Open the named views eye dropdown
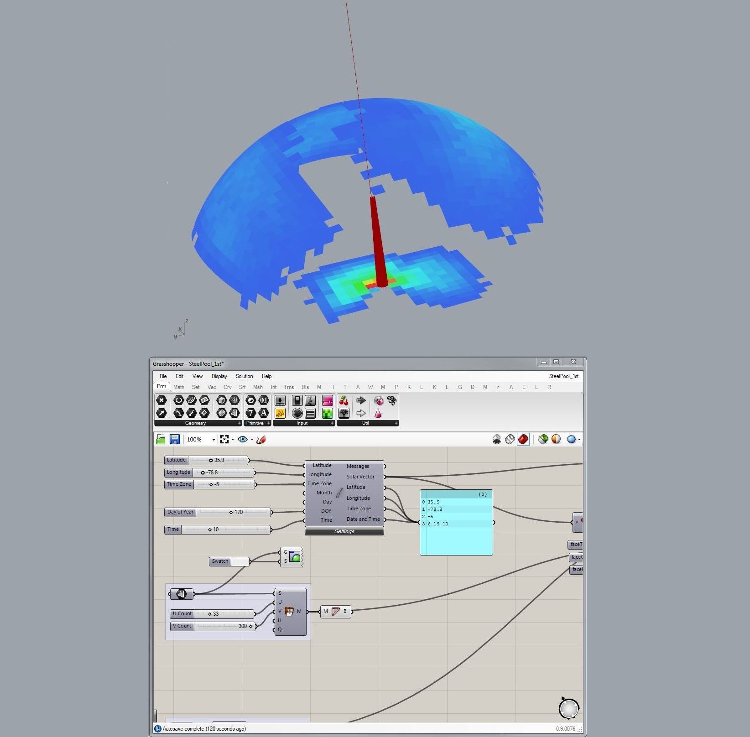This screenshot has width=750, height=737. point(252,440)
